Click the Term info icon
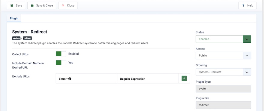264x111 pixels. click(x=70, y=79)
